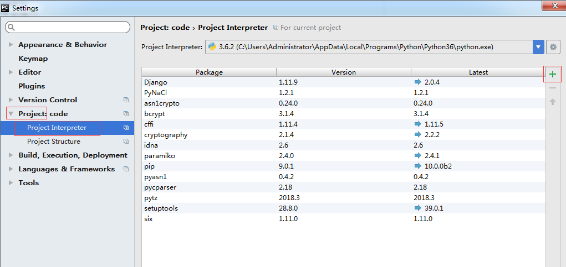Screen dimensions: 566x267
Task: Click the PyCharm logo in title bar
Action: pos(6,8)
